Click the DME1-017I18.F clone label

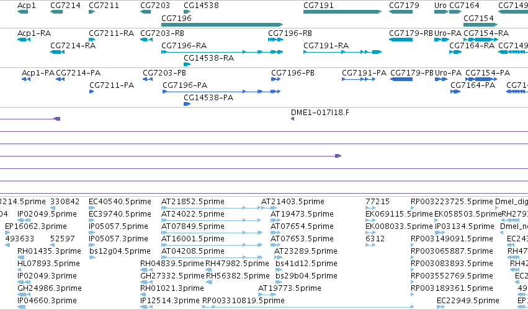pos(320,113)
